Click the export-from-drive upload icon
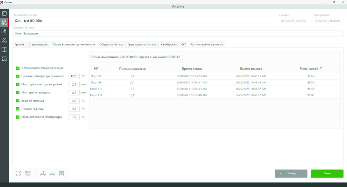The image size is (347, 187). pyautogui.click(x=44, y=173)
